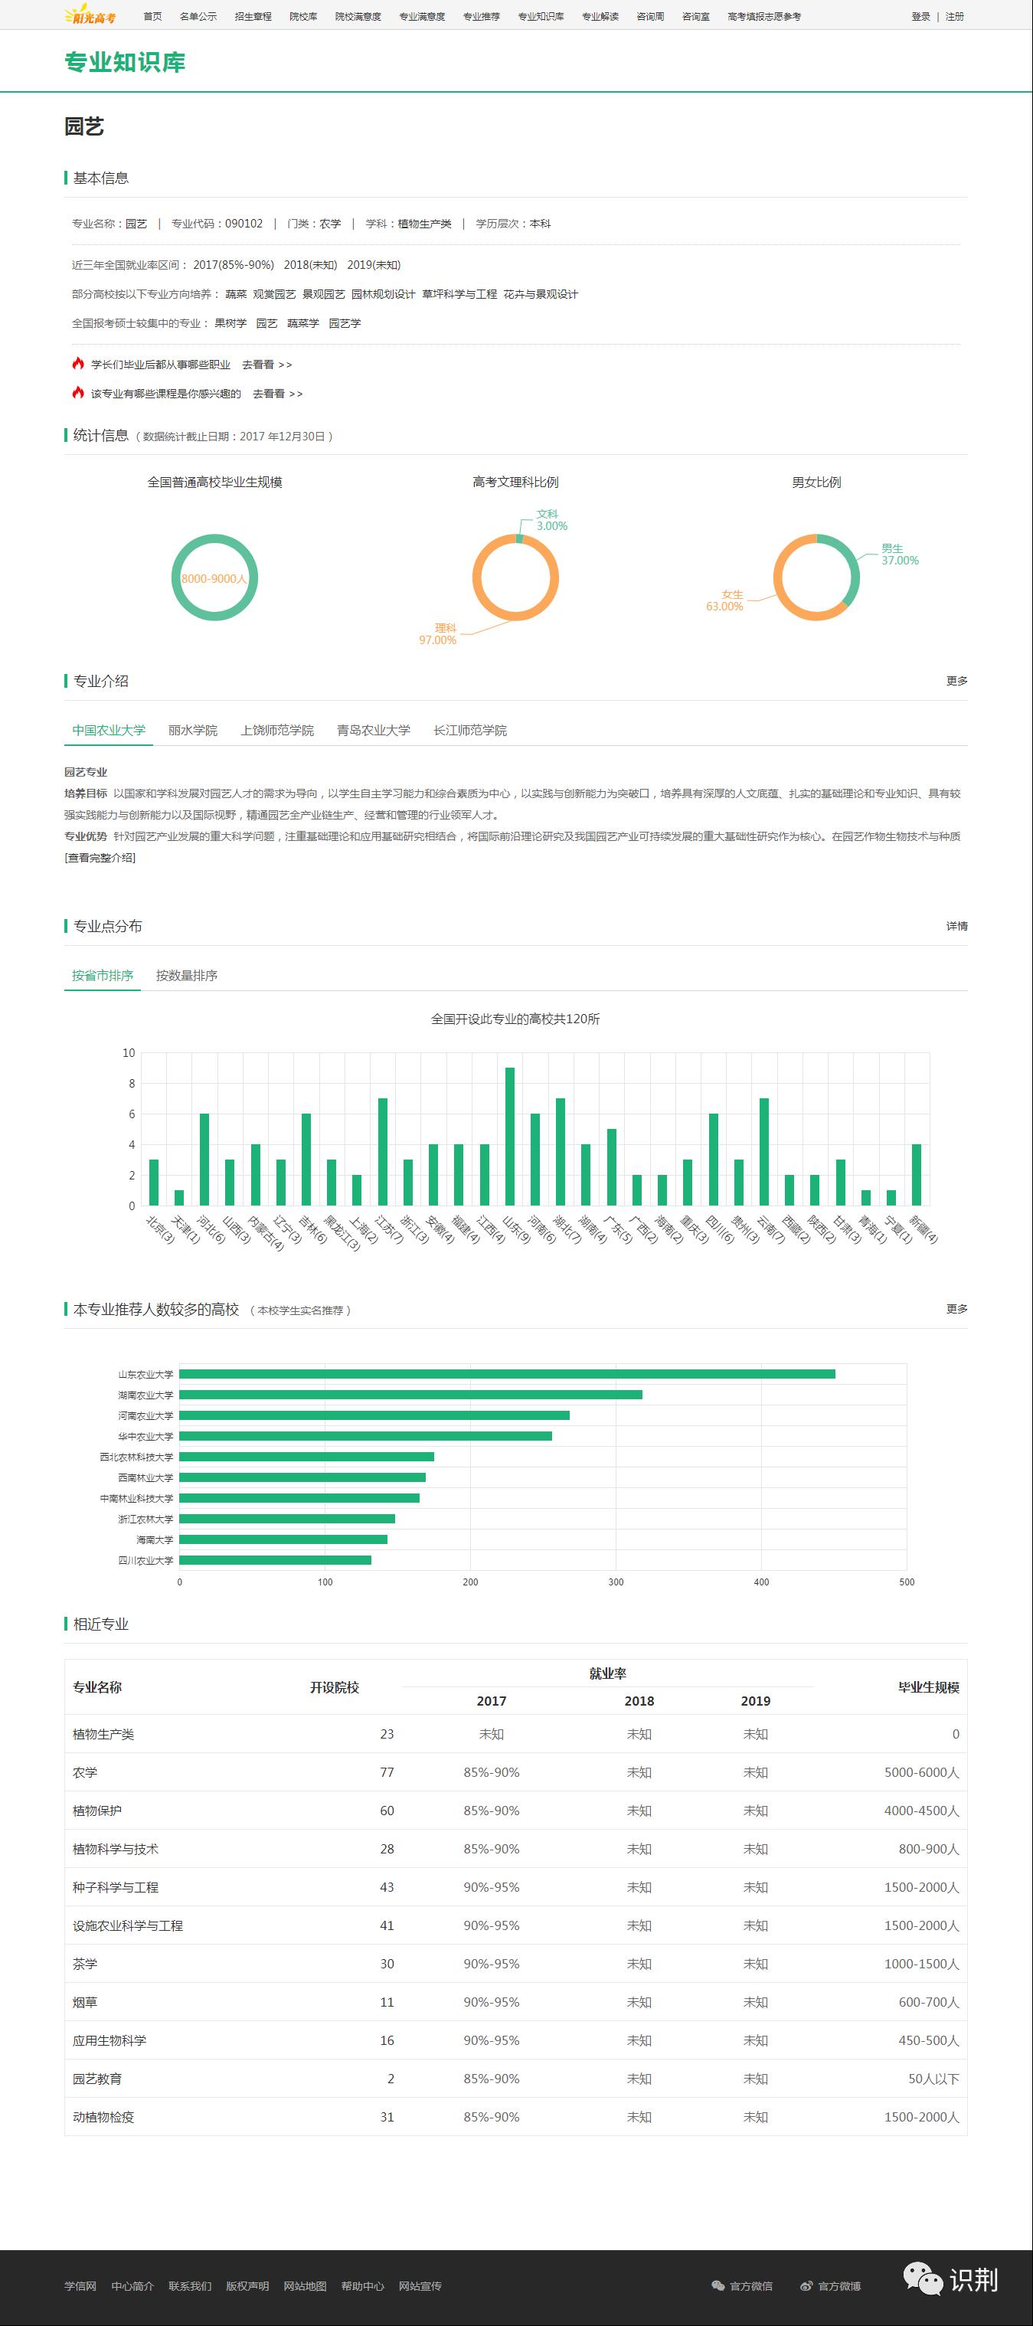Screen dimensions: 1033x2326
Task: Open 名单公示 in the navigation bar
Action: [x=198, y=16]
